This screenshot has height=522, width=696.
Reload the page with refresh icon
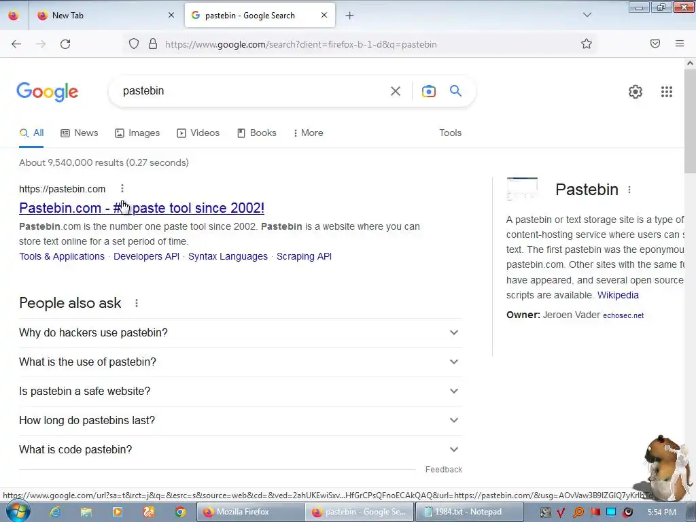pyautogui.click(x=65, y=44)
